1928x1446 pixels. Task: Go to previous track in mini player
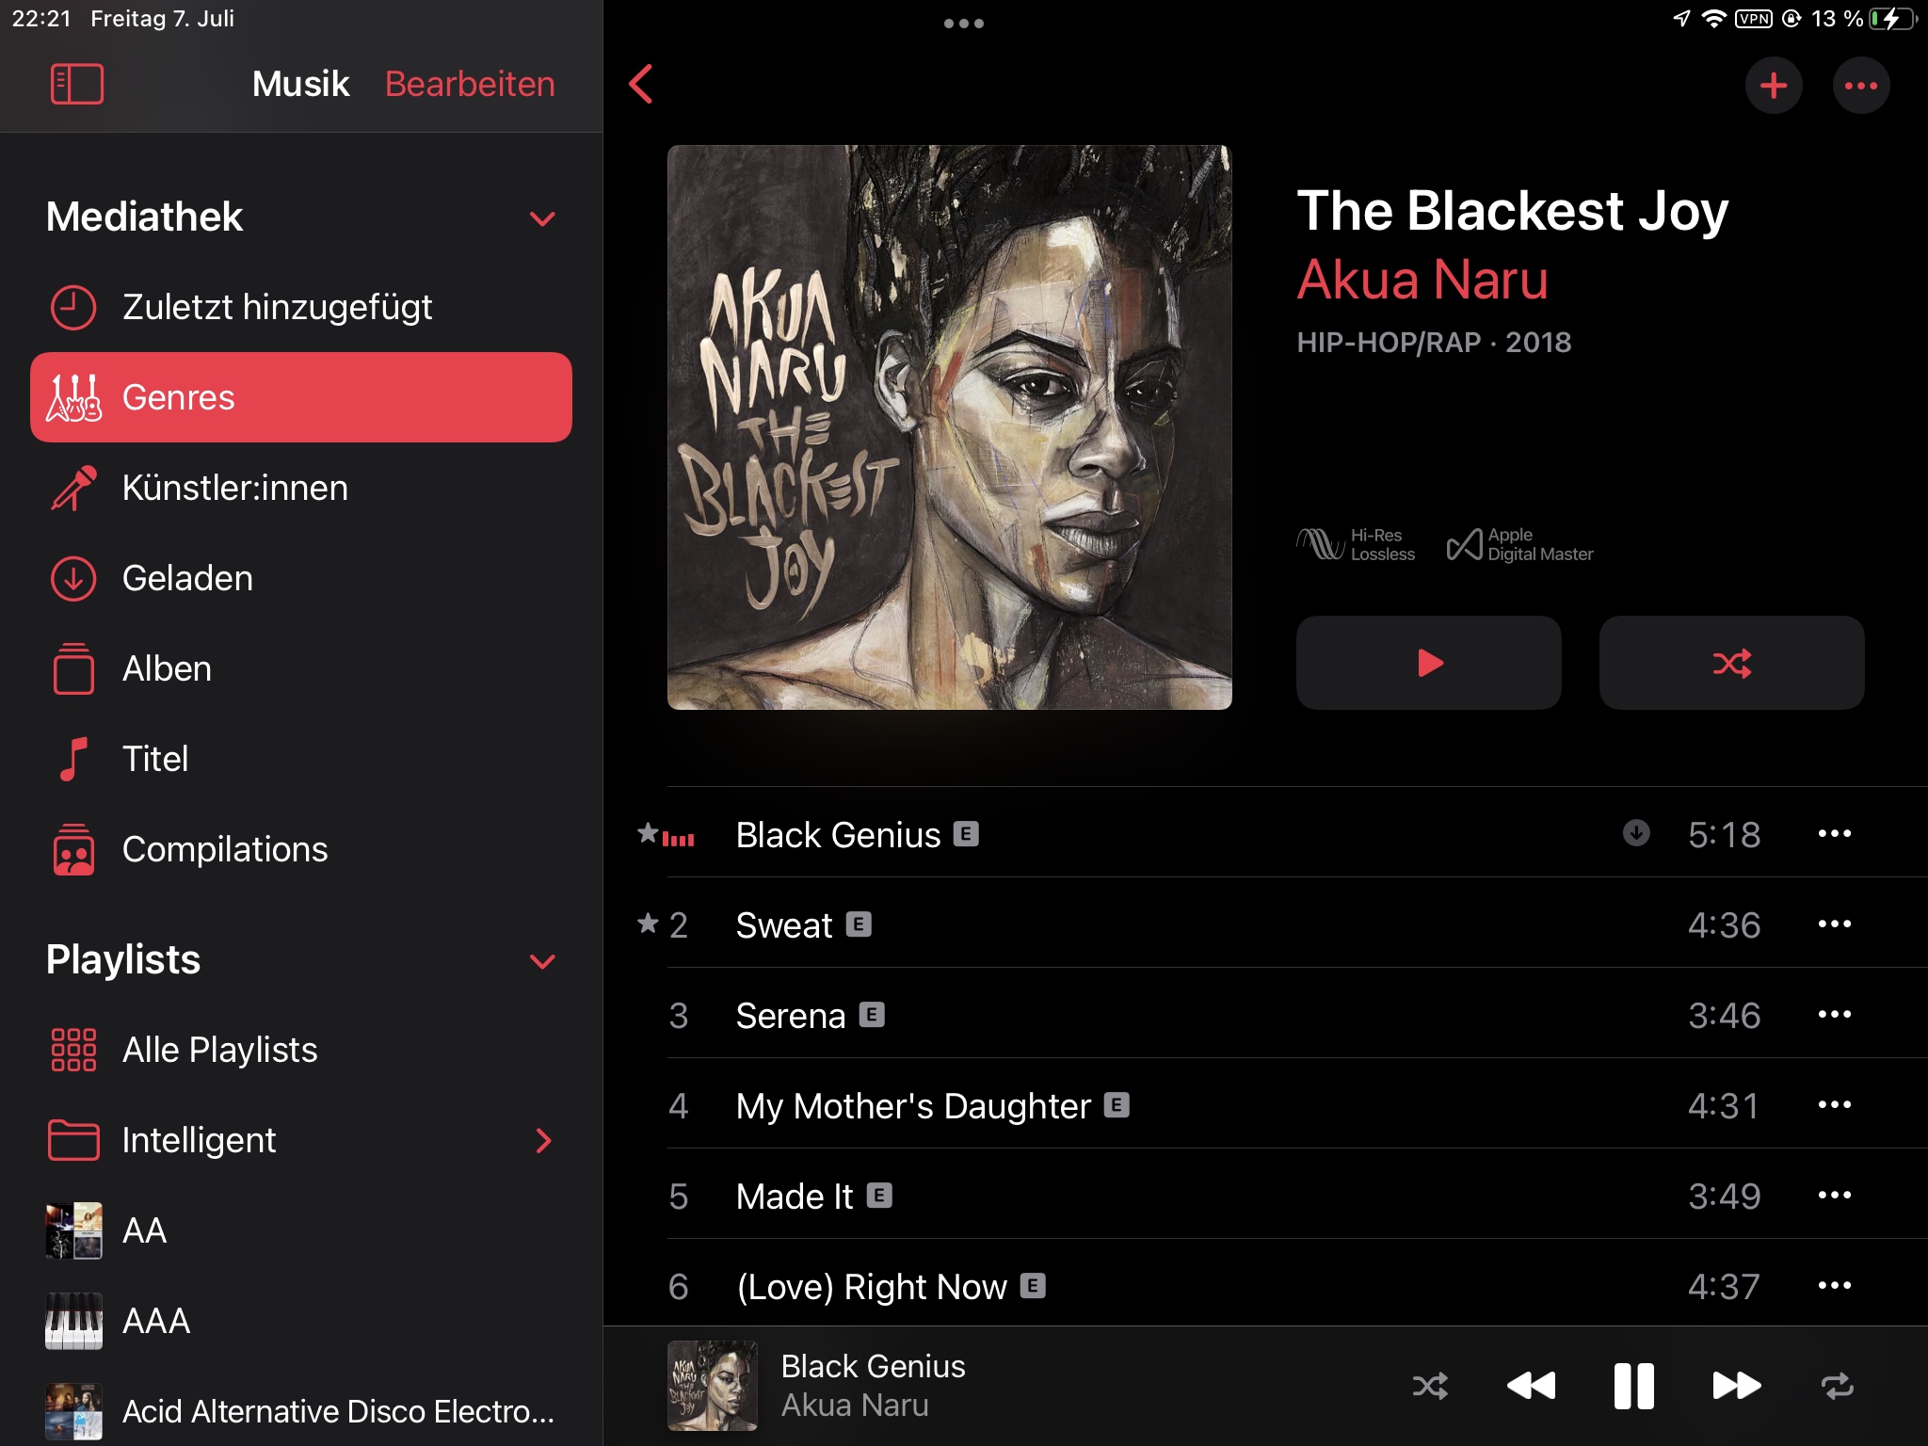click(1532, 1386)
